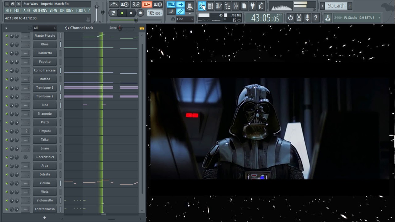
Task: Open the help question mark icon
Action: point(315,18)
